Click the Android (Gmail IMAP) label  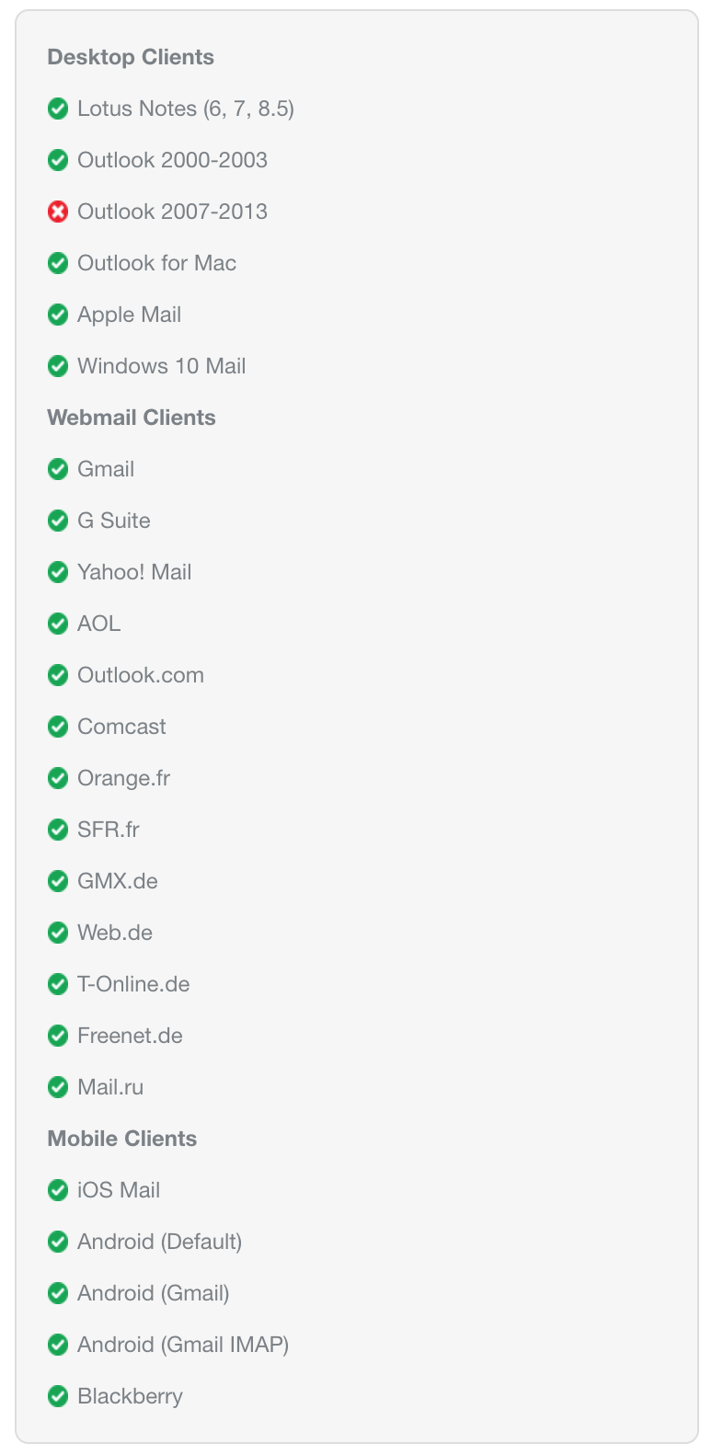tap(183, 1345)
